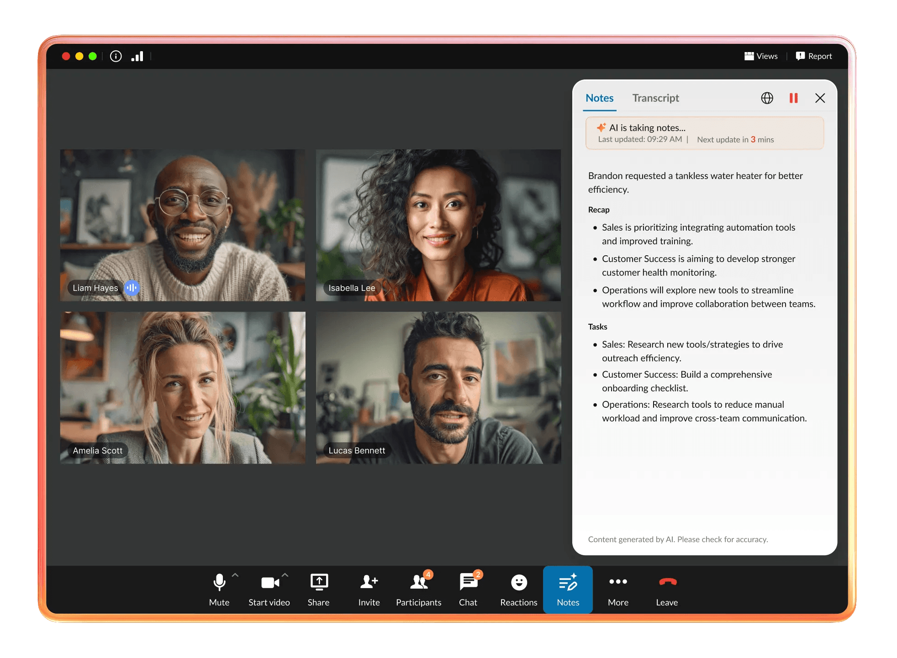897x658 pixels.
Task: Switch to the Transcript tab
Action: click(x=655, y=98)
